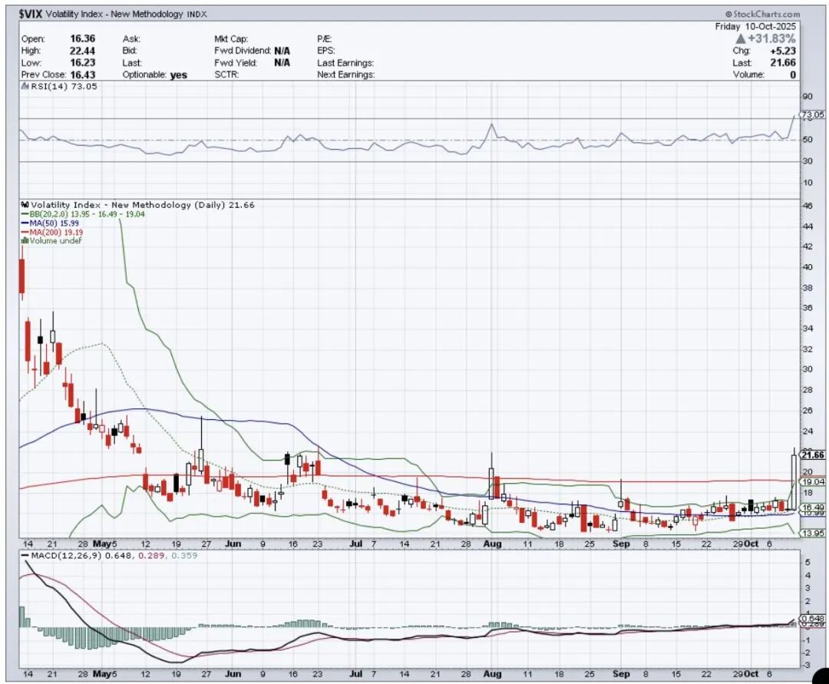The width and height of the screenshot is (829, 684).
Task: Click the small chart icon beside RSI(14)
Action: 25,86
